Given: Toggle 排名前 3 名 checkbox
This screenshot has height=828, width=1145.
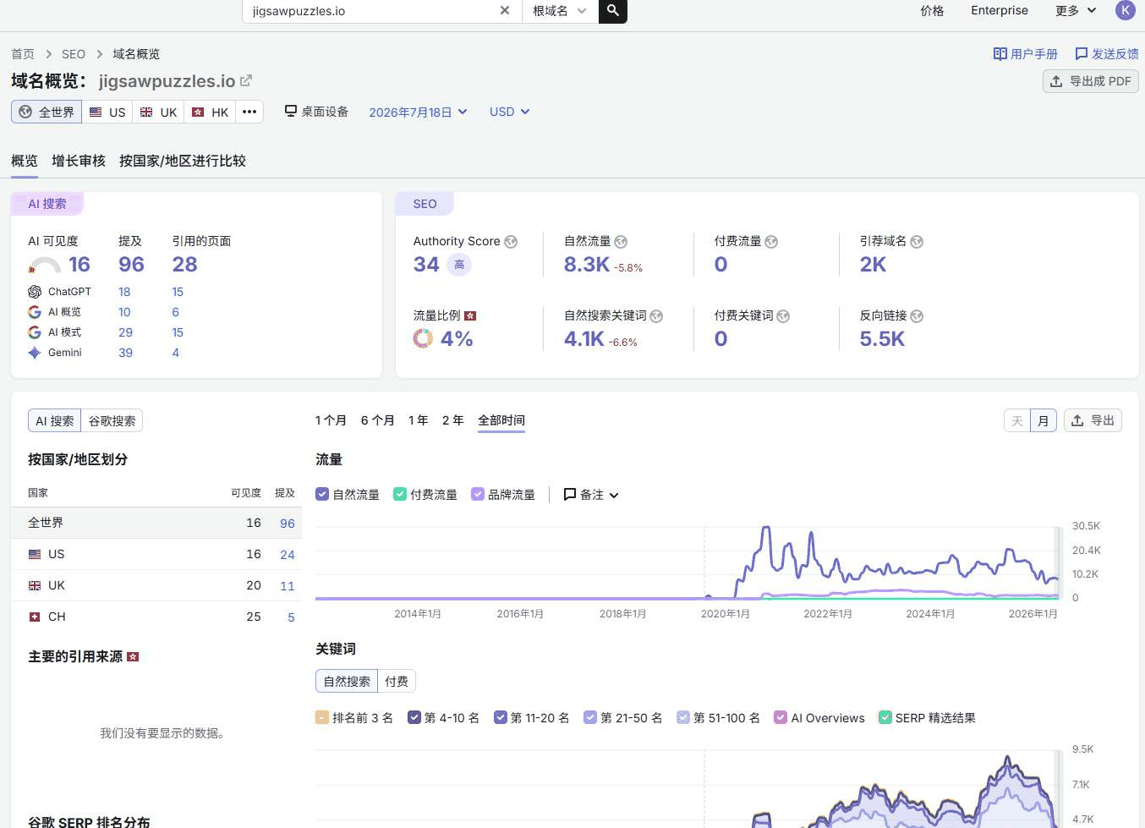Looking at the screenshot, I should point(322,718).
